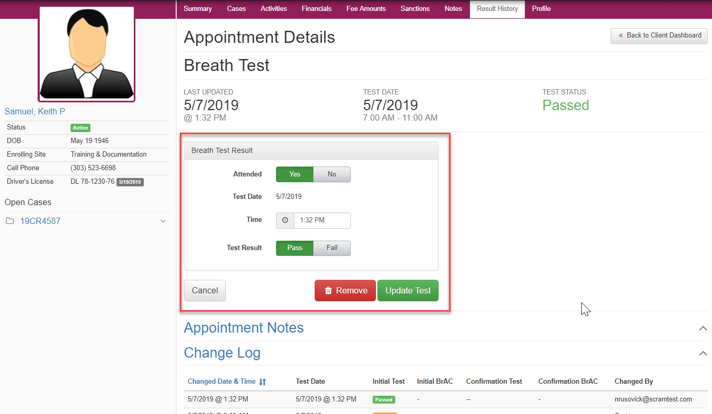Open the Financials tab
This screenshot has width=712, height=414.
[316, 9]
